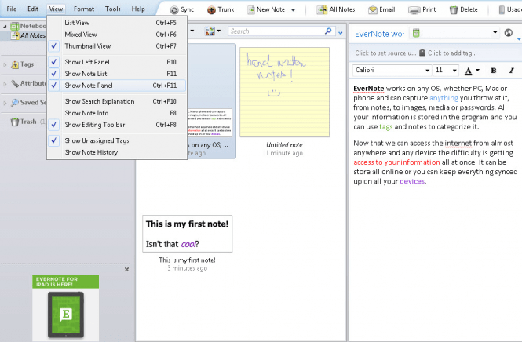Enable Show Search Explanation option
Image resolution: width=522 pixels, height=342 pixels.
[x=116, y=101]
